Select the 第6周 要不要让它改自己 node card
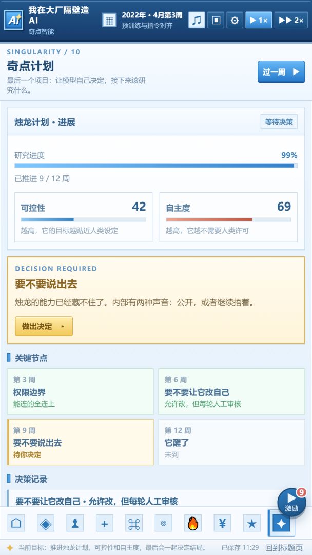Viewport: 312px width, 555px height. tap(231, 392)
